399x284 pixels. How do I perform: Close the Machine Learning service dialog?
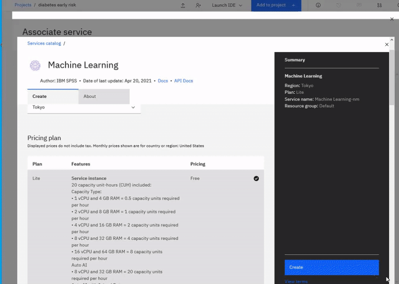pyautogui.click(x=387, y=44)
